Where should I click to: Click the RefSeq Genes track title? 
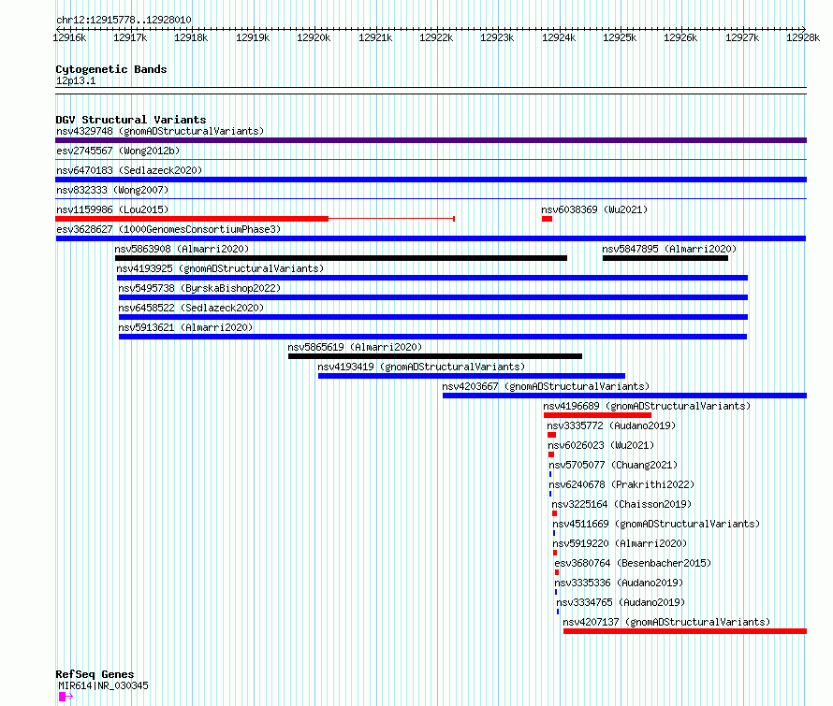click(95, 674)
